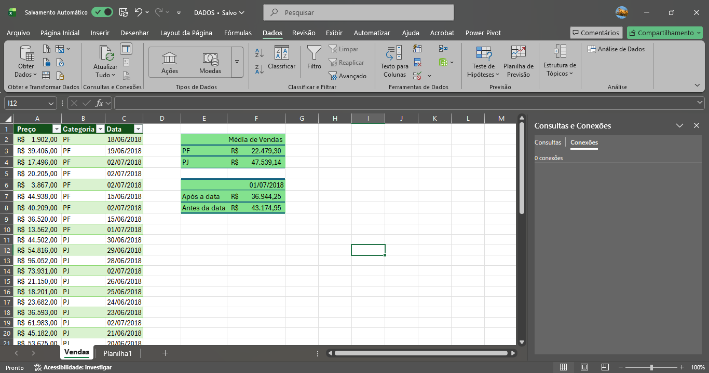Open the Data column filter dropdown
709x373 pixels.
coord(138,129)
